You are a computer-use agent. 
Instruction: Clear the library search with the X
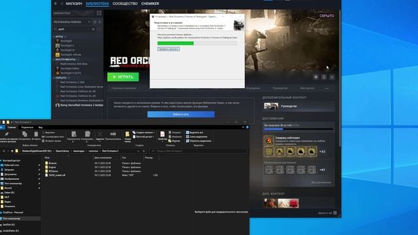pos(93,29)
